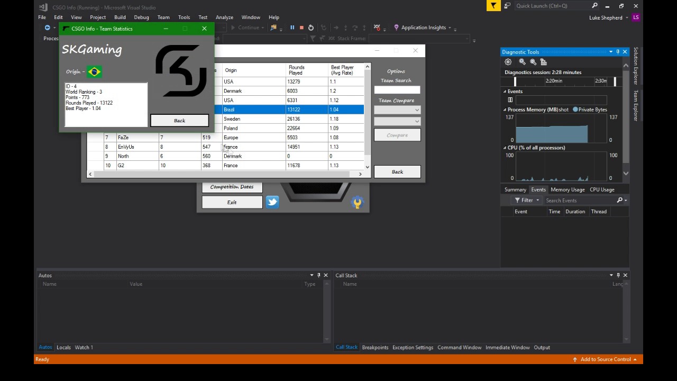Click Add to Source Control
The width and height of the screenshot is (677, 381).
pyautogui.click(x=606, y=359)
